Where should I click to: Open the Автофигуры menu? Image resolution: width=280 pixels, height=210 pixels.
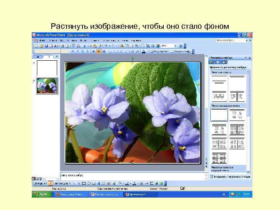pyautogui.click(x=62, y=183)
